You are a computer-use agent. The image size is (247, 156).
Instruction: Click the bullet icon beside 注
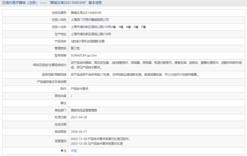[62, 151]
